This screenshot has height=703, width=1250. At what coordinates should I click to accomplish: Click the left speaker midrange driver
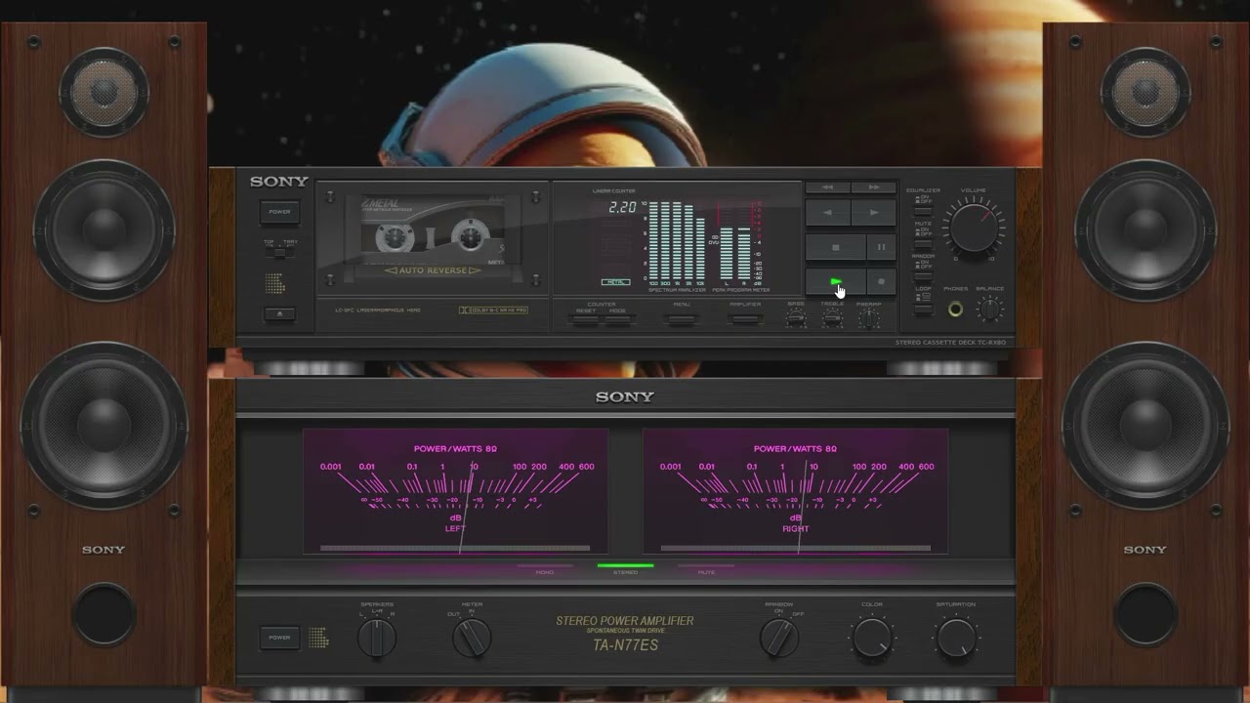(104, 229)
